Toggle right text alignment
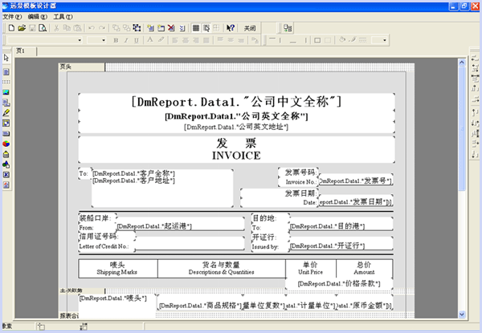 [195, 40]
